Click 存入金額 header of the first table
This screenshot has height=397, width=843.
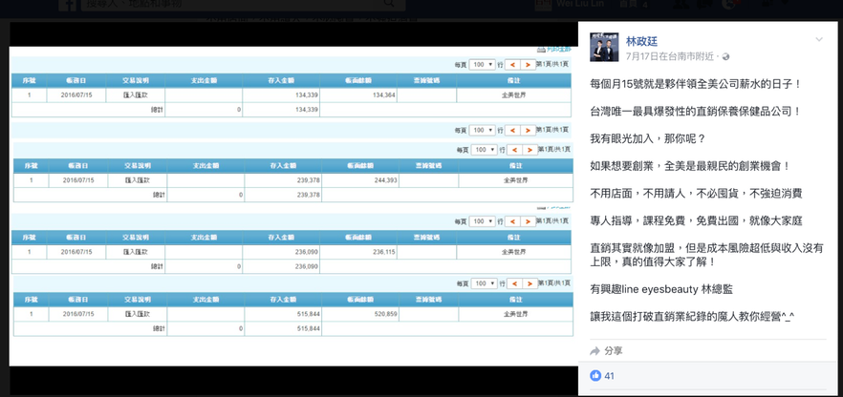[281, 80]
